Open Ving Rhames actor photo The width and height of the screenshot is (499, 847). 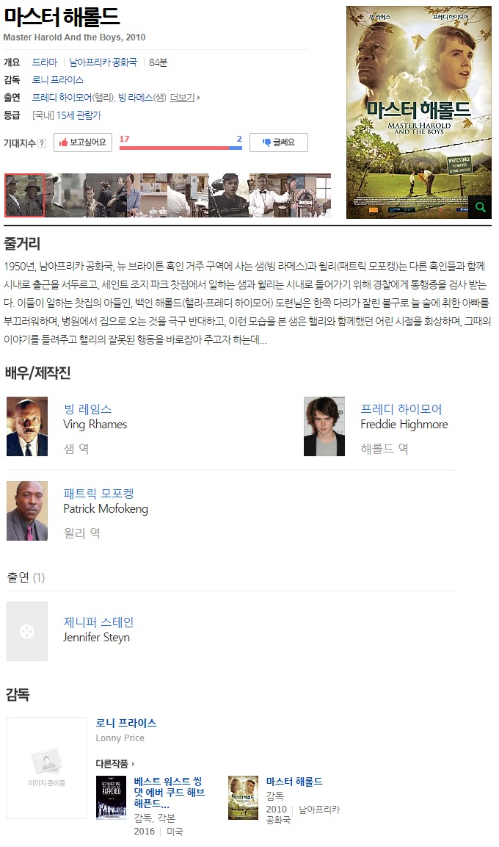pos(27,426)
